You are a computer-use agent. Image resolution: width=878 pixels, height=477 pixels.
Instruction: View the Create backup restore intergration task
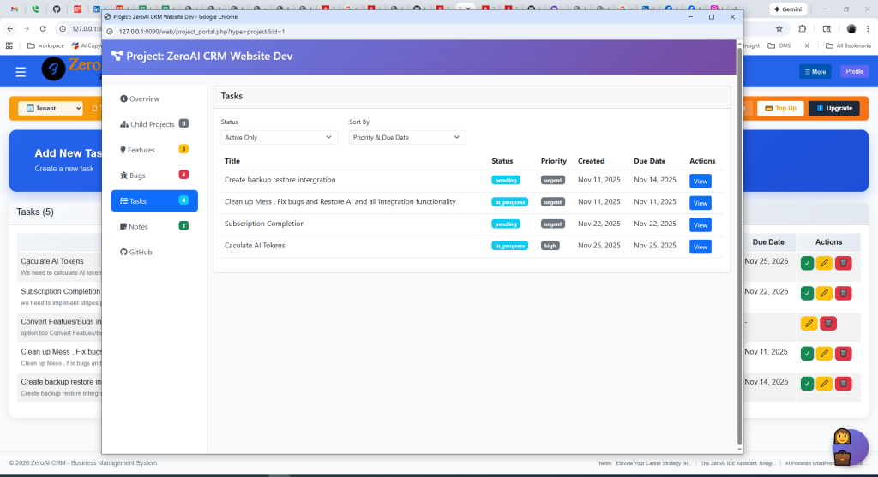[x=700, y=181]
